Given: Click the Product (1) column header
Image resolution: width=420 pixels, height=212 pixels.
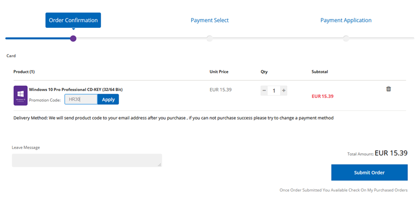Looking at the screenshot, I should click(x=24, y=72).
